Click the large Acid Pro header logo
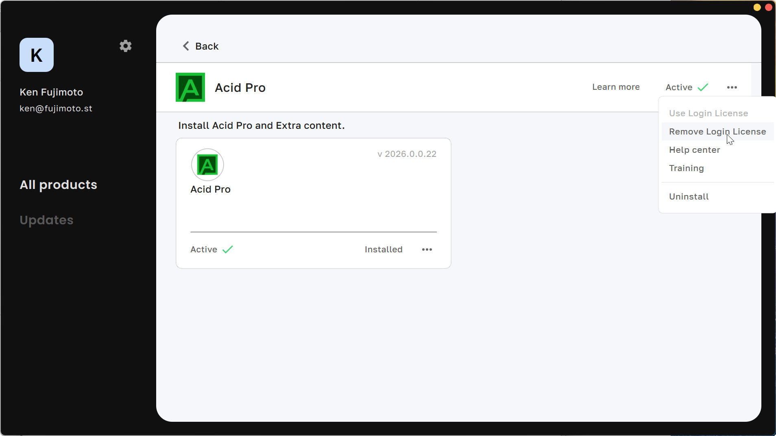Viewport: 776px width, 436px height. pos(190,87)
